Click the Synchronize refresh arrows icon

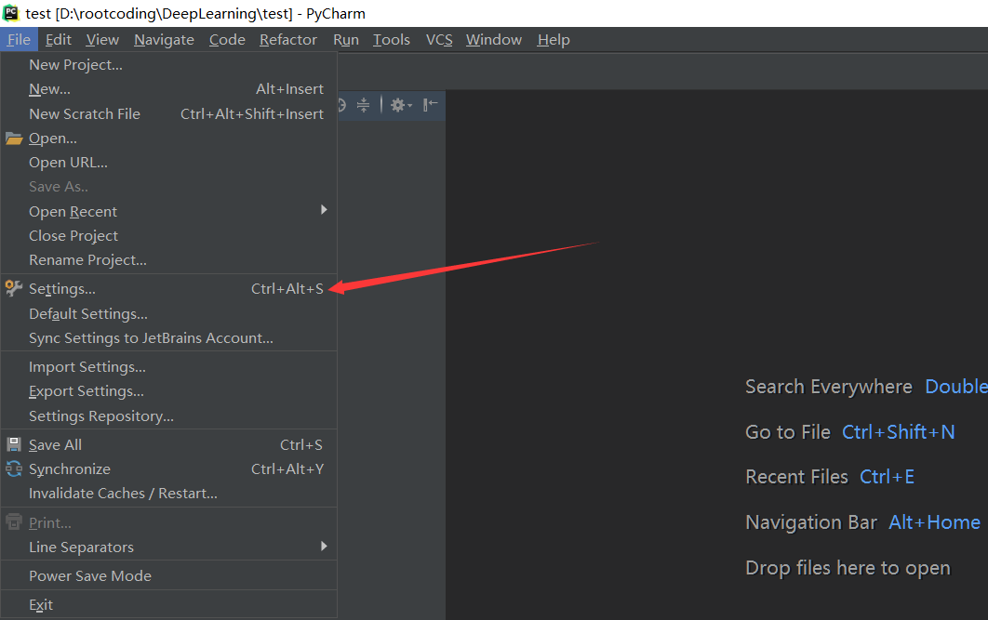point(14,468)
